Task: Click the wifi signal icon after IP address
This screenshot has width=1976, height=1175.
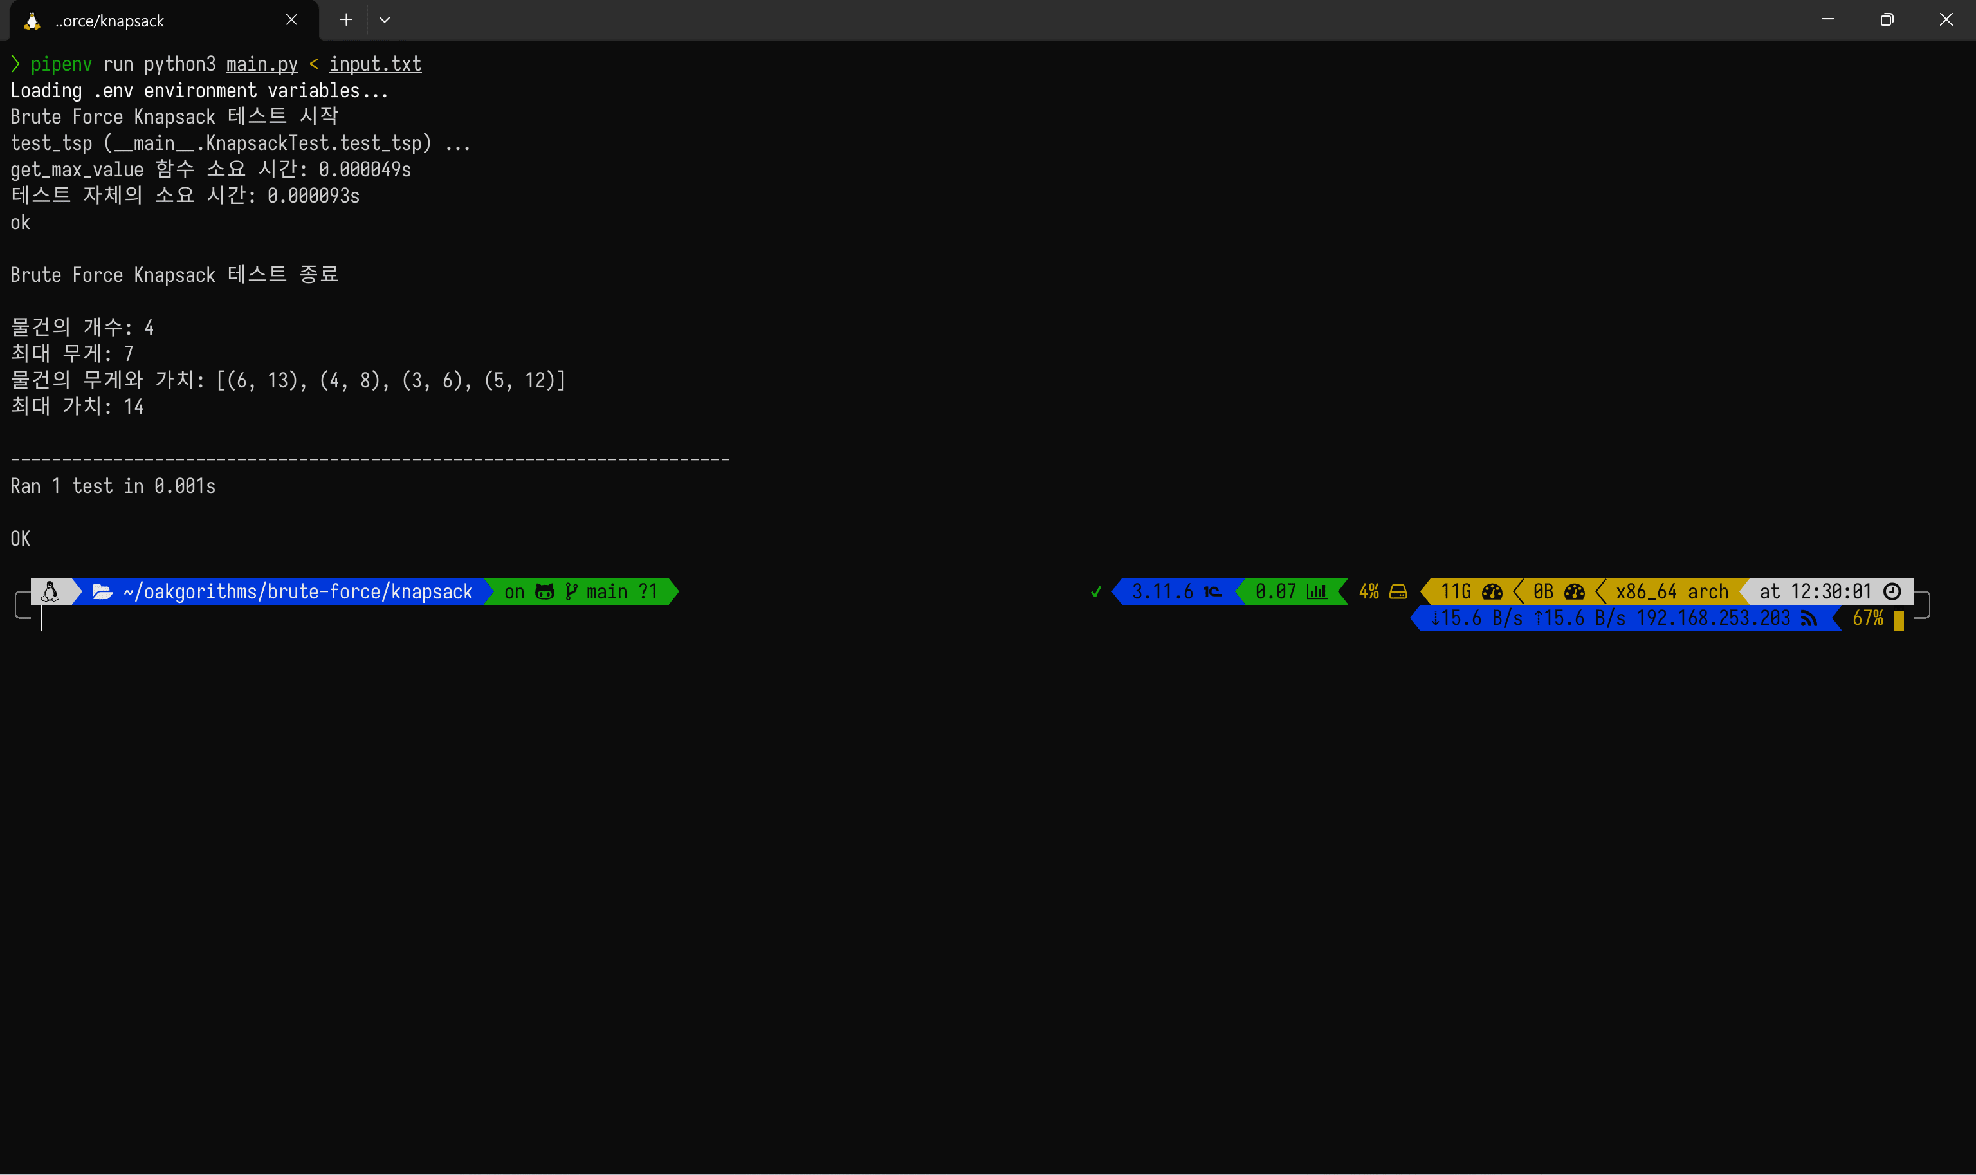Action: pos(1809,618)
